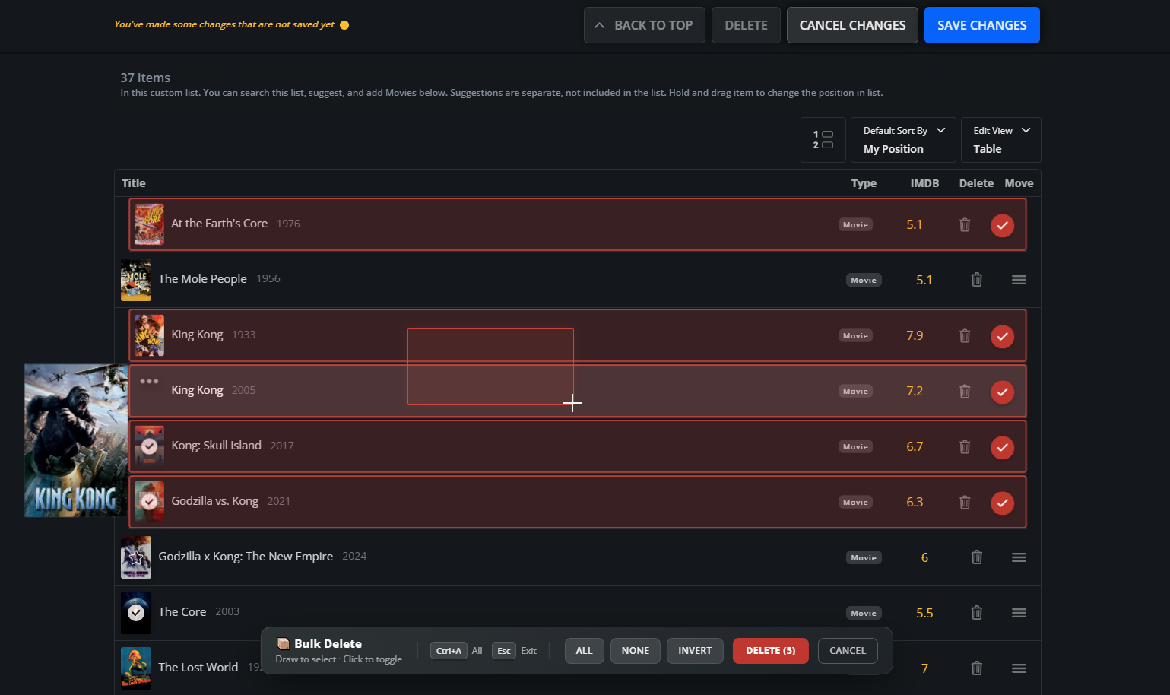1170x695 pixels.
Task: Open the Godzilla x Kong poster thumbnail
Action: click(136, 557)
